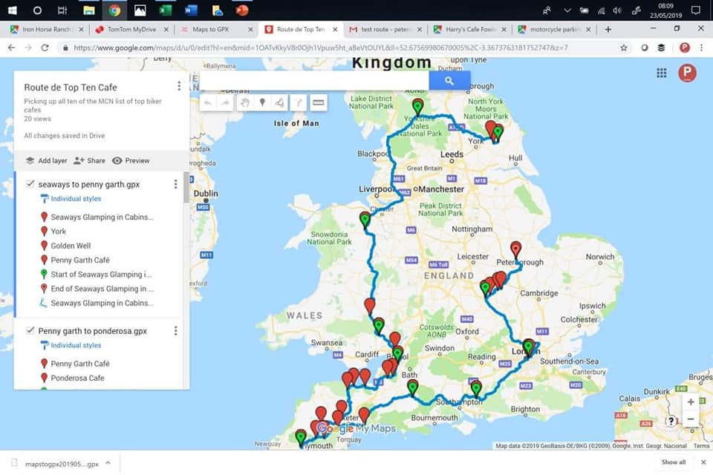Viewport: 713px width, 475px height.
Task: Open options for Penny garth to ponderosa.gpx layer
Action: click(x=176, y=330)
